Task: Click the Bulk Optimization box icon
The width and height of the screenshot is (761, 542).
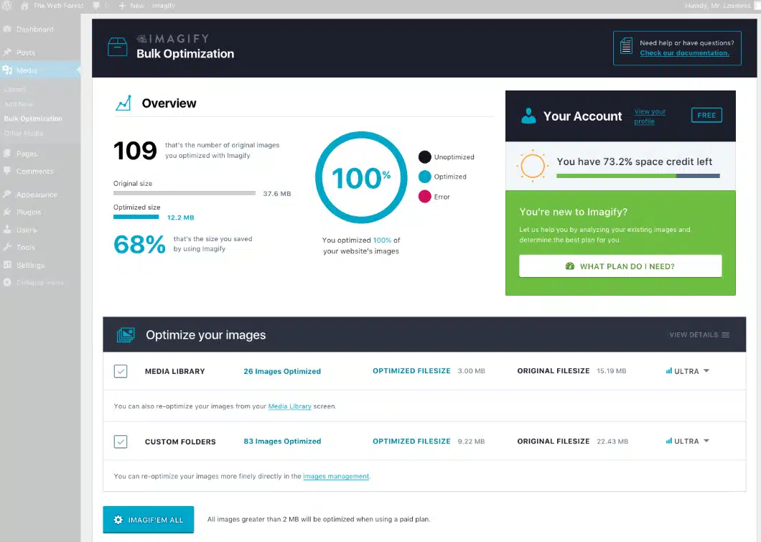Action: click(118, 47)
